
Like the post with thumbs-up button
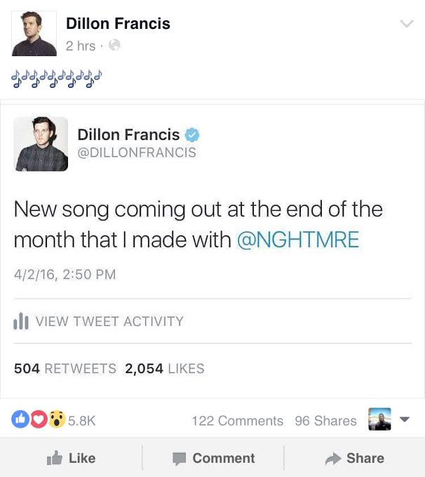click(x=71, y=458)
